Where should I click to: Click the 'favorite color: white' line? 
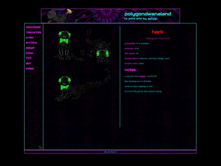click(134, 64)
